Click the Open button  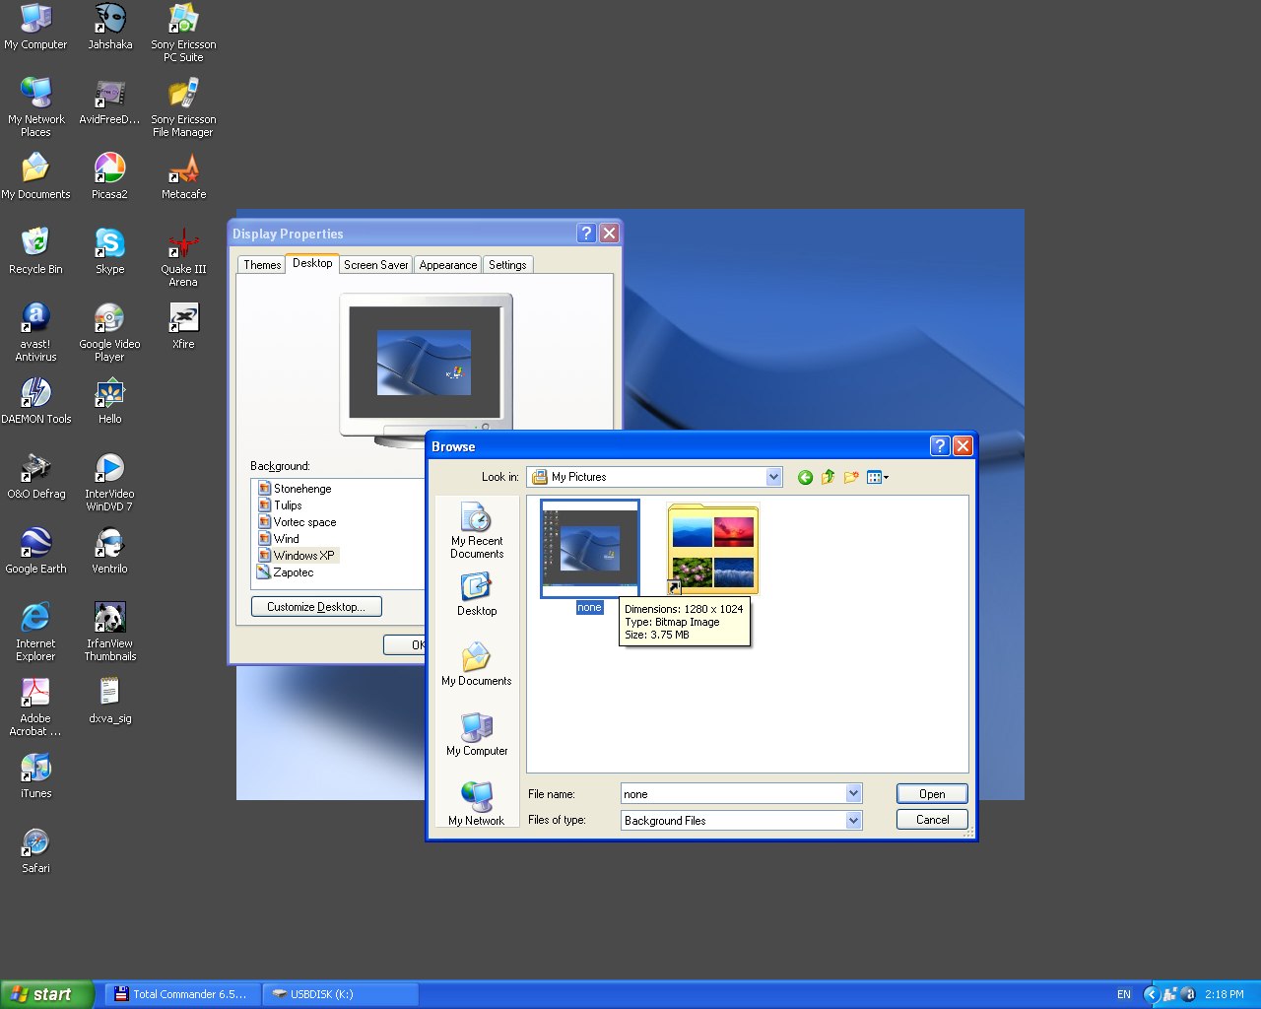932,793
